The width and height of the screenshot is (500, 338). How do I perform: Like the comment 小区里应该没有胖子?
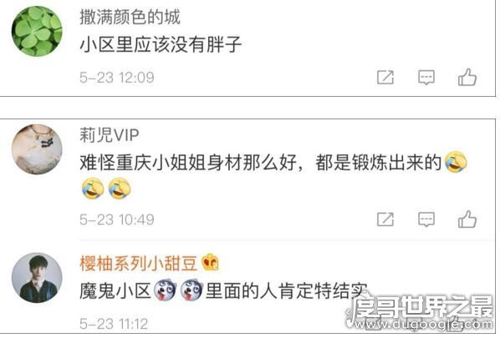click(467, 77)
